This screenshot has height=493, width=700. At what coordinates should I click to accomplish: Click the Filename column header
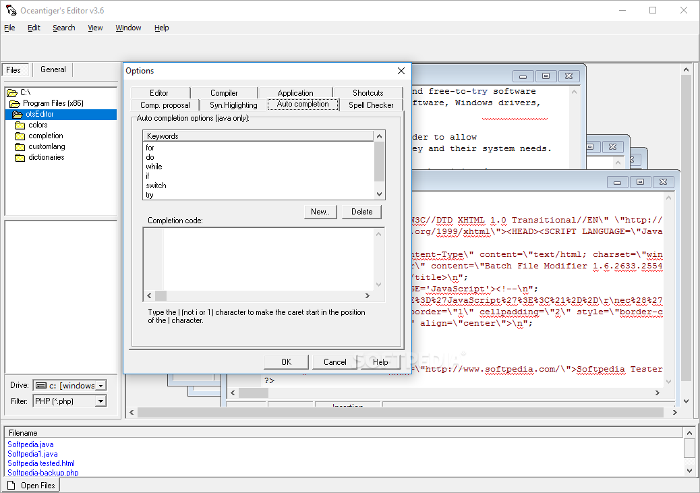pos(344,433)
